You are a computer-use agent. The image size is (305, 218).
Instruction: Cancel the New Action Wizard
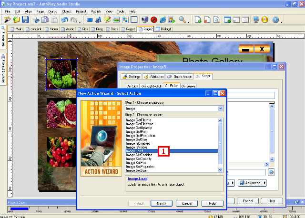point(187,203)
